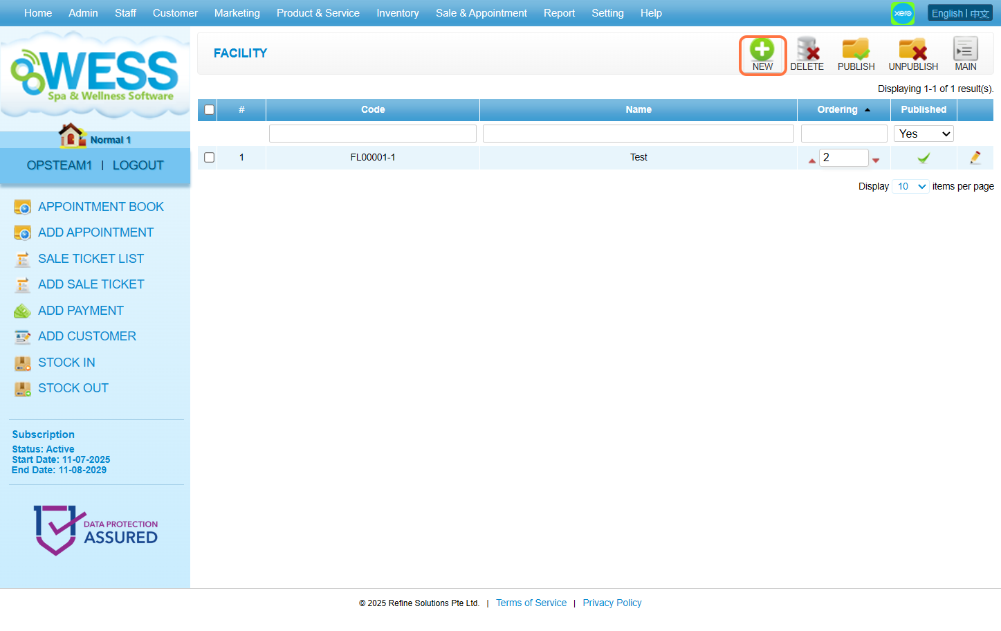
Task: Edit the Test facility with pencil icon
Action: 975,158
